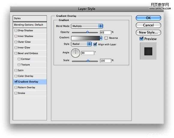Toggle the Preview checkbox
174x138 pixels.
click(142, 39)
